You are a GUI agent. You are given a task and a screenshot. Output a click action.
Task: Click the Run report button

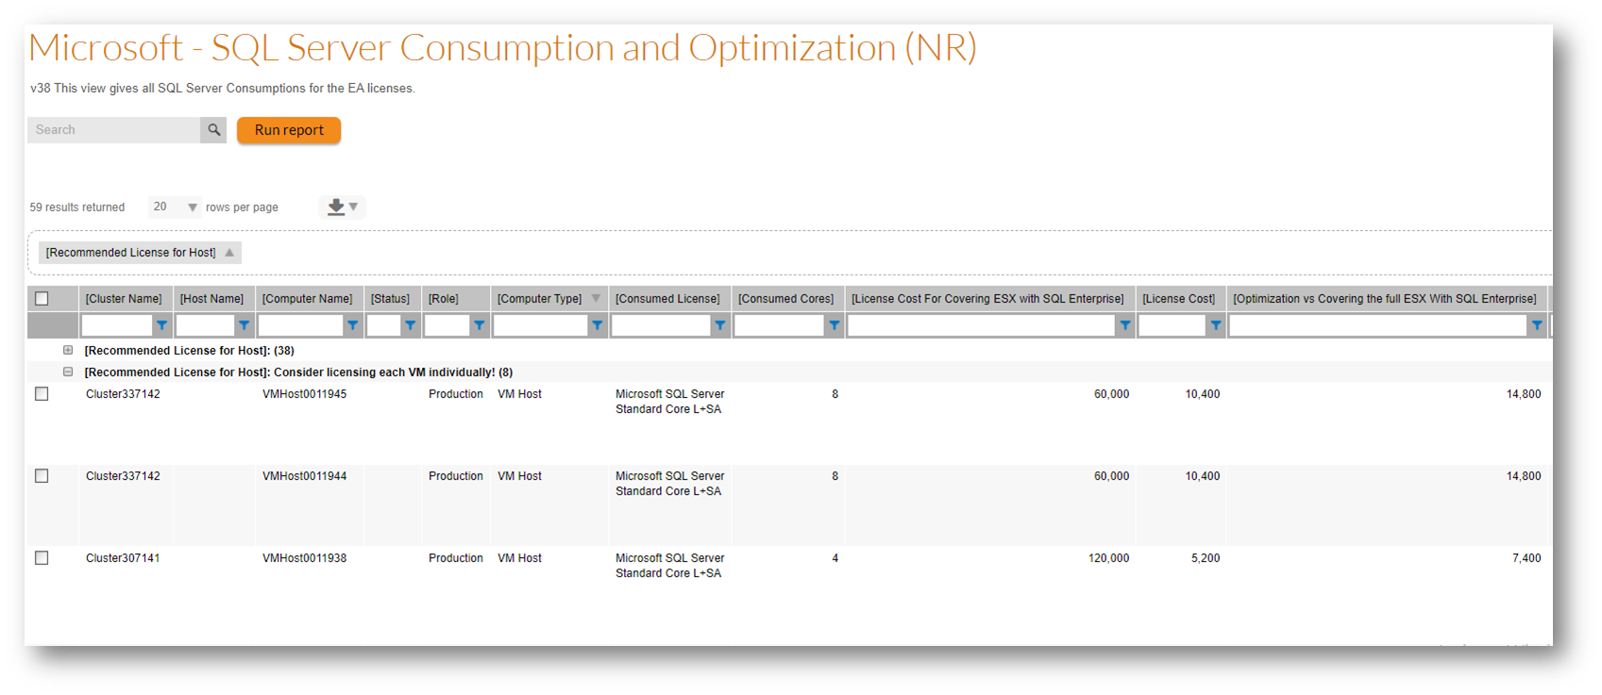tap(289, 130)
